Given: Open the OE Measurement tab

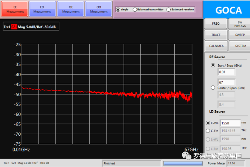Looking at the screenshot, I should tap(71, 9).
